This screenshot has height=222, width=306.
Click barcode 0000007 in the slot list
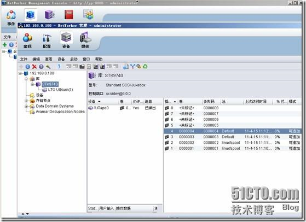coord(211,114)
